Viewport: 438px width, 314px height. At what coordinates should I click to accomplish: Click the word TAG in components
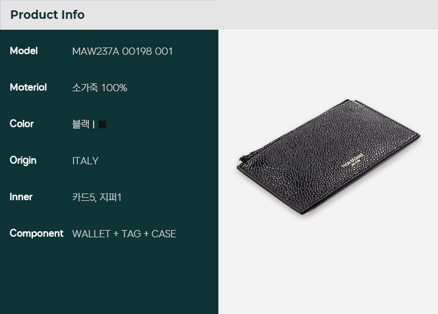[x=131, y=234]
